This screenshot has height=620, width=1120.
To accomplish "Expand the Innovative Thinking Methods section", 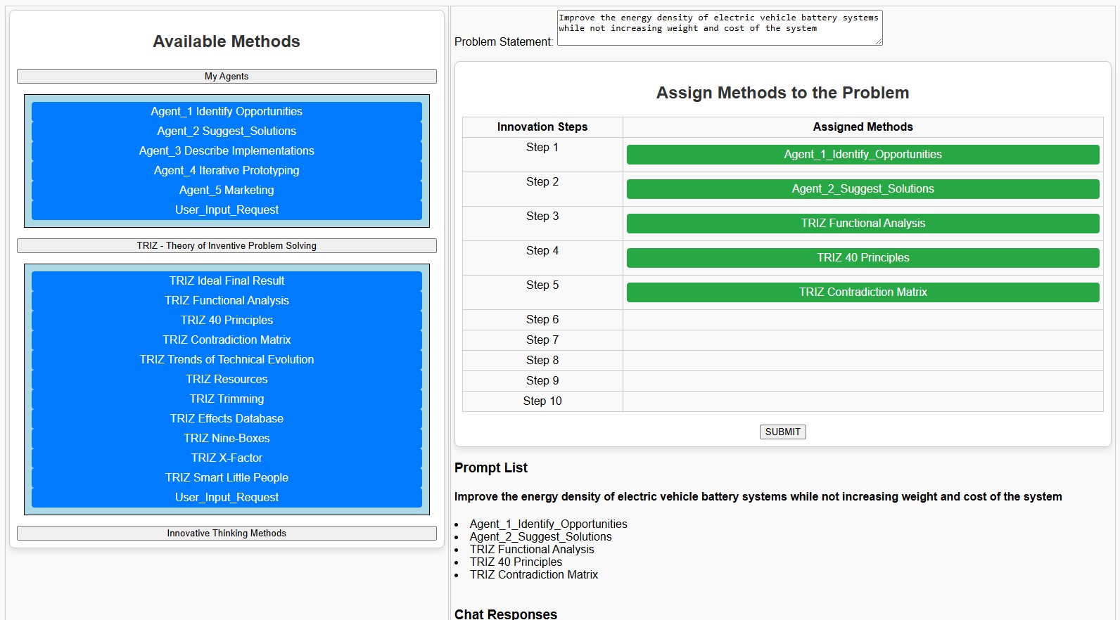I will coord(227,533).
